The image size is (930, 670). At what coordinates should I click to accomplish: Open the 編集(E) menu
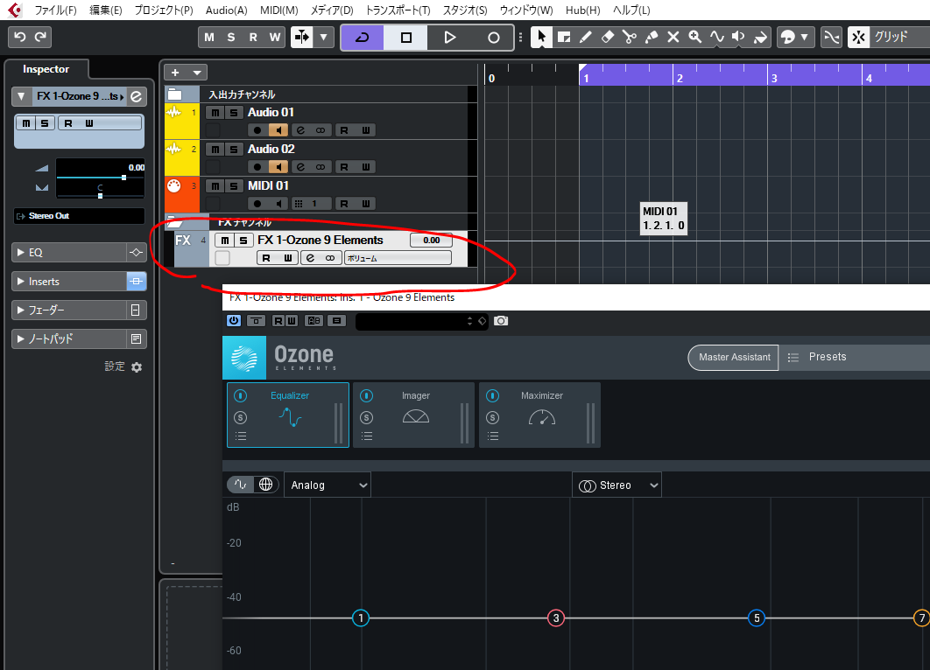[106, 10]
